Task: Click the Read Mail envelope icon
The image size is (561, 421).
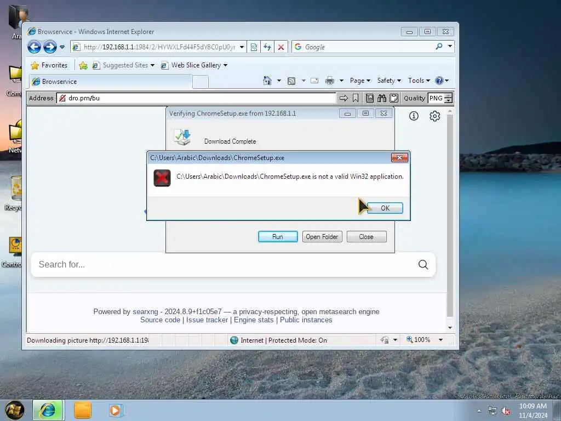Action: (x=314, y=81)
